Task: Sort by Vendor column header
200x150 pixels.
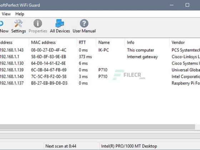Action: point(178,42)
